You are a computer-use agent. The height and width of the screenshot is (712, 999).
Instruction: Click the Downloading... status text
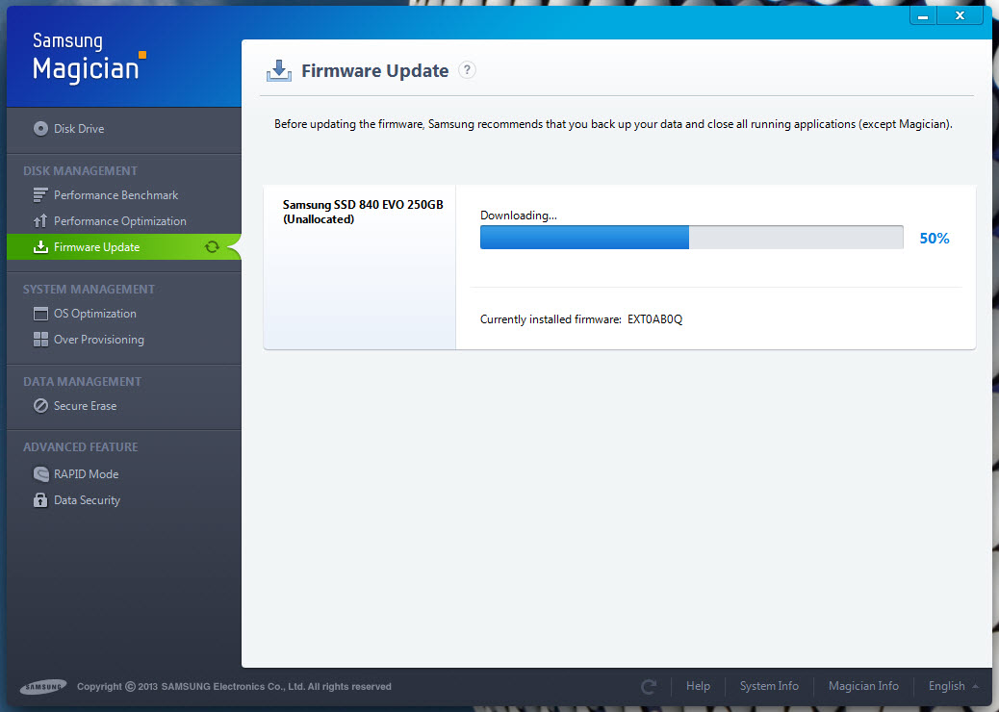click(519, 216)
